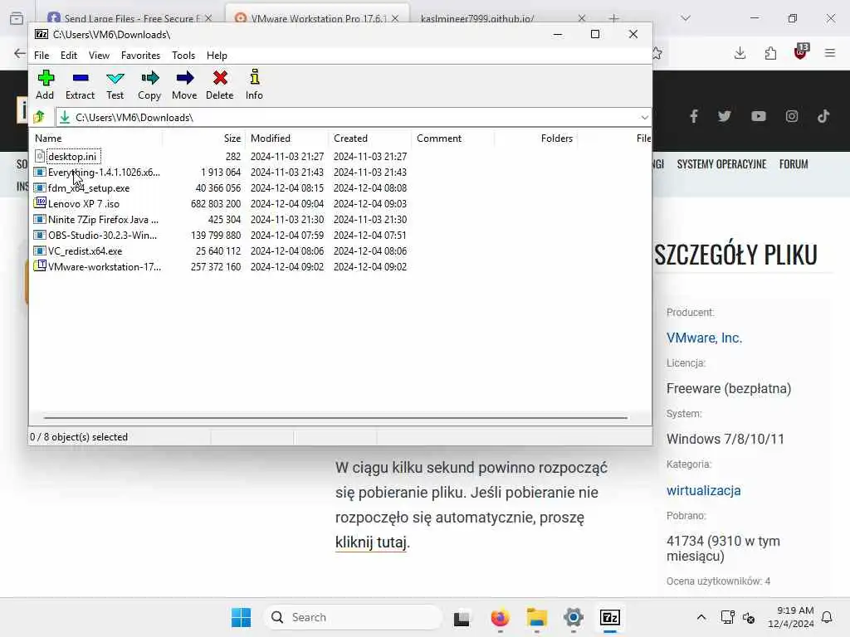Open Facebook social icon on the web page
The image size is (850, 637).
pyautogui.click(x=693, y=116)
